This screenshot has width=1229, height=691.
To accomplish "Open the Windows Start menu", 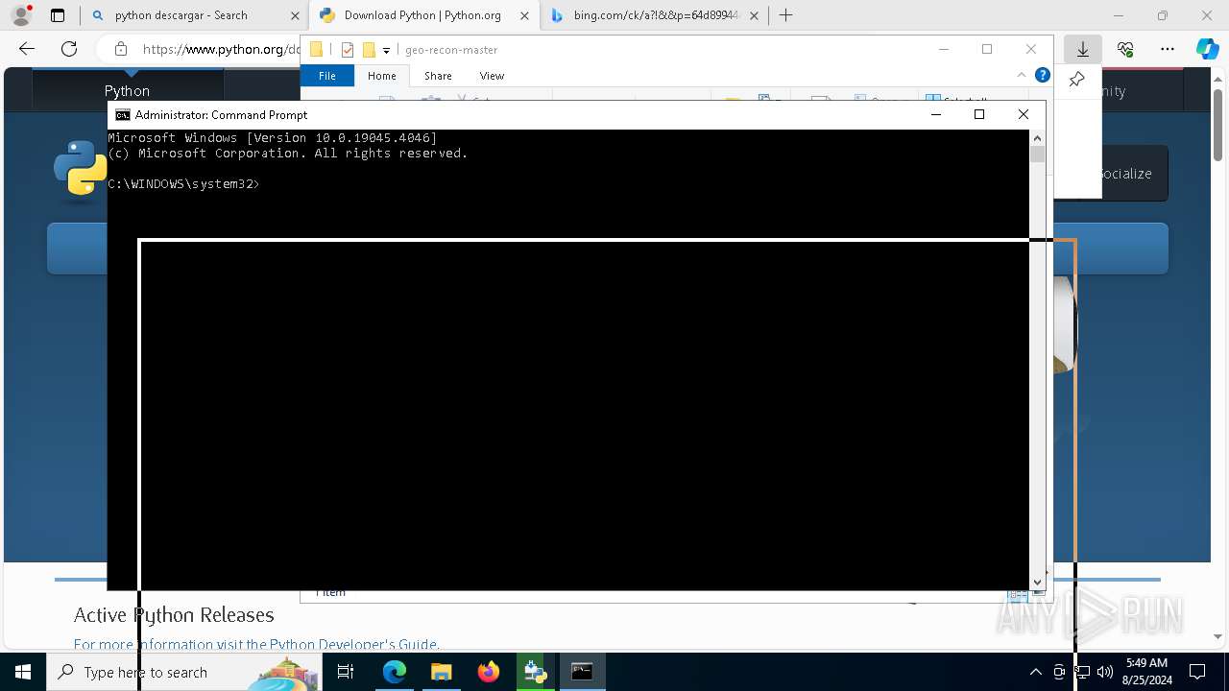I will [x=23, y=672].
